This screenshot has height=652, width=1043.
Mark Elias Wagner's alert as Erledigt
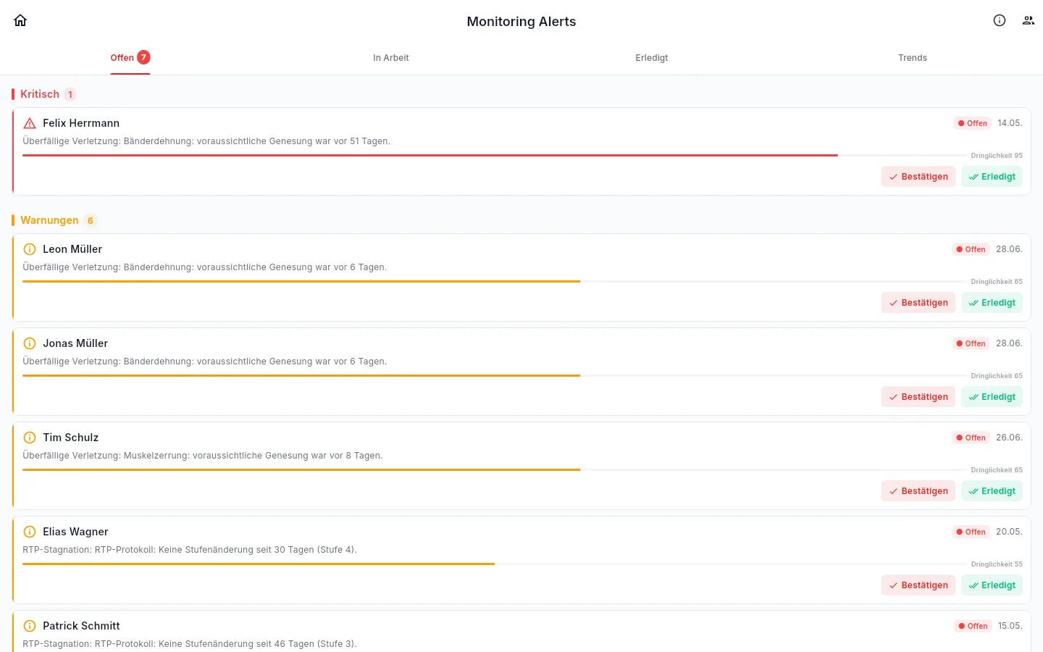[x=992, y=585]
